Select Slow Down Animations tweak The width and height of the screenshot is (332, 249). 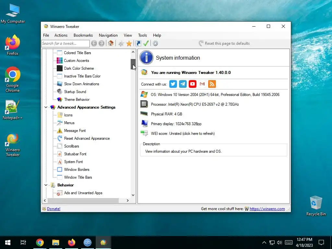tap(81, 84)
